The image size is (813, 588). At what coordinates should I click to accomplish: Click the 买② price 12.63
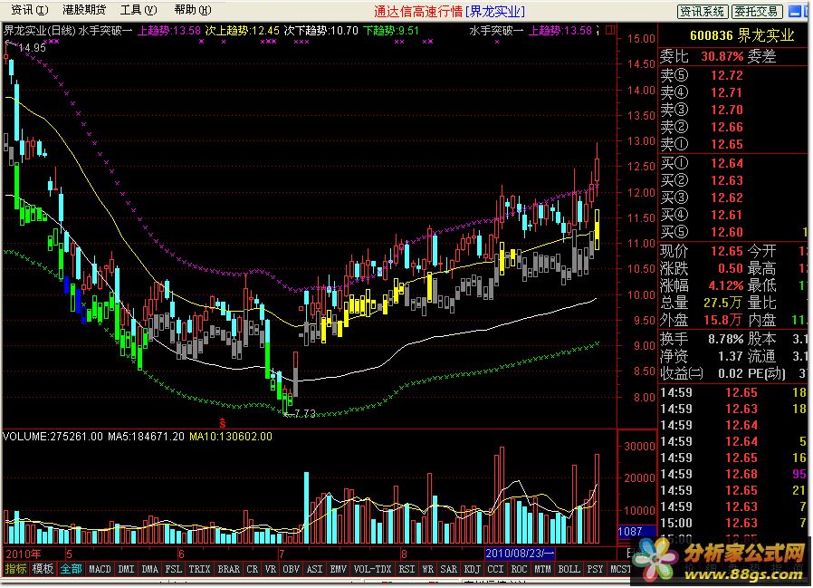pyautogui.click(x=727, y=180)
